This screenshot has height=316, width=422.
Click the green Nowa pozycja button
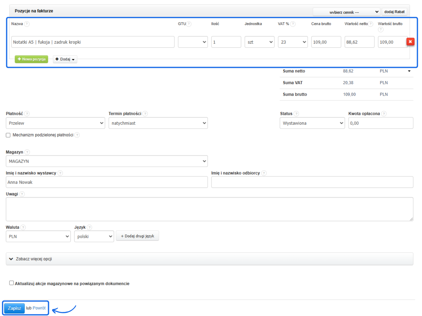31,59
